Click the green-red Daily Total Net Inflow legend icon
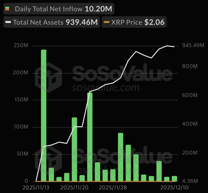 (7, 9)
